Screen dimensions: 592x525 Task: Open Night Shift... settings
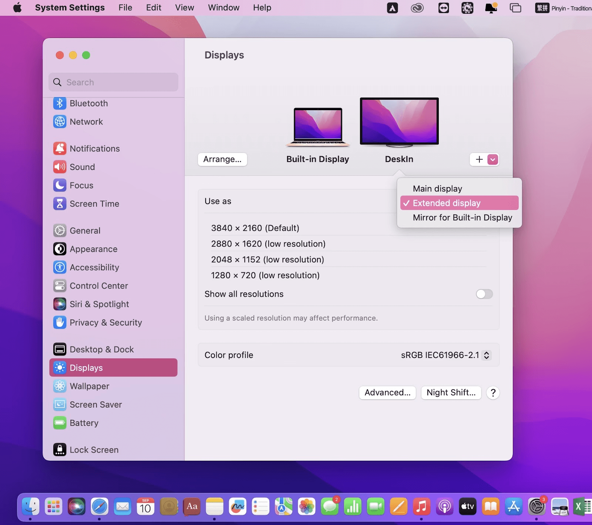point(451,392)
